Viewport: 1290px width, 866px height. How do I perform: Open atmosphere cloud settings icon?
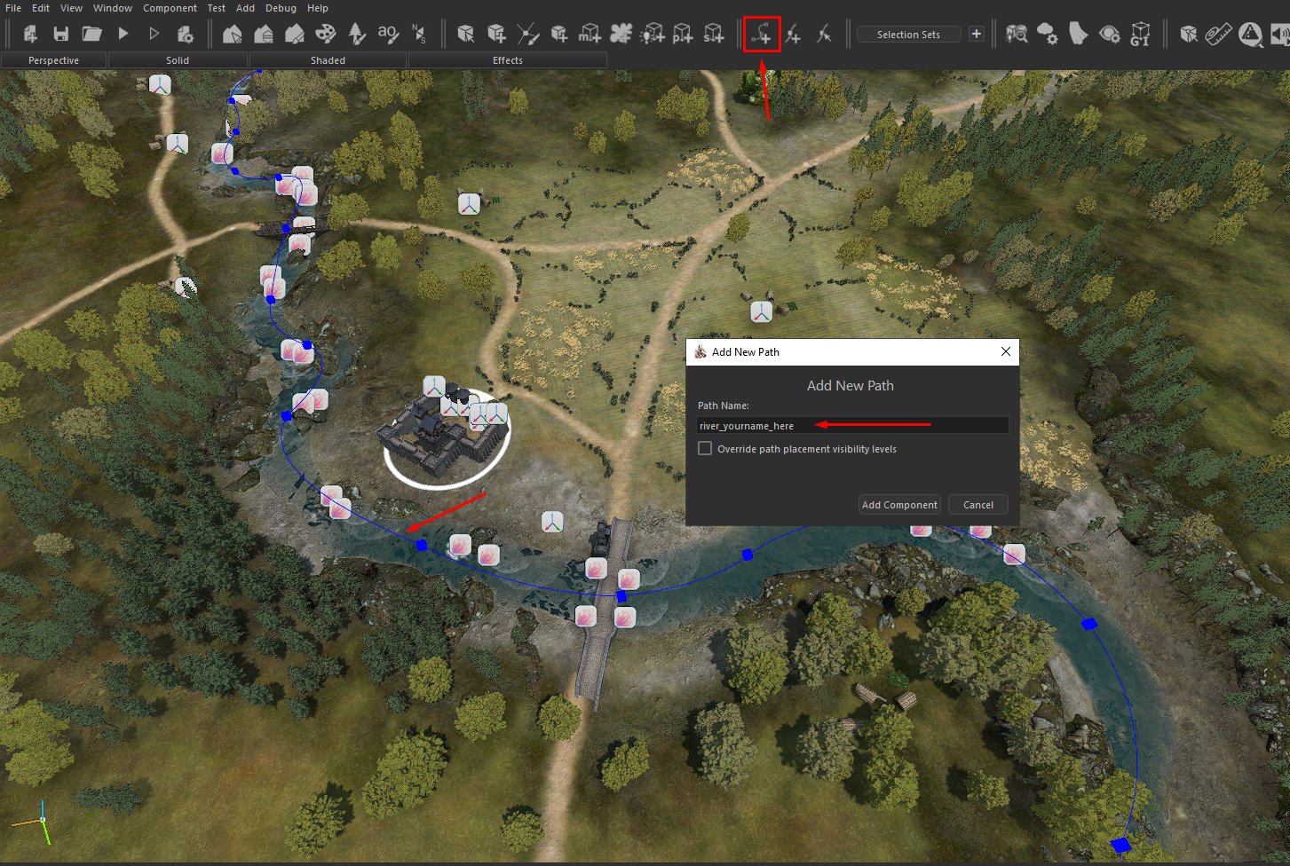1048,34
